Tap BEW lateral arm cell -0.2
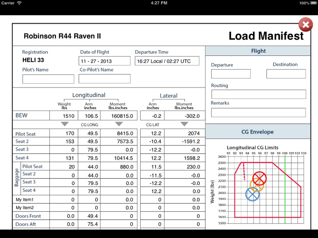 click(152, 116)
